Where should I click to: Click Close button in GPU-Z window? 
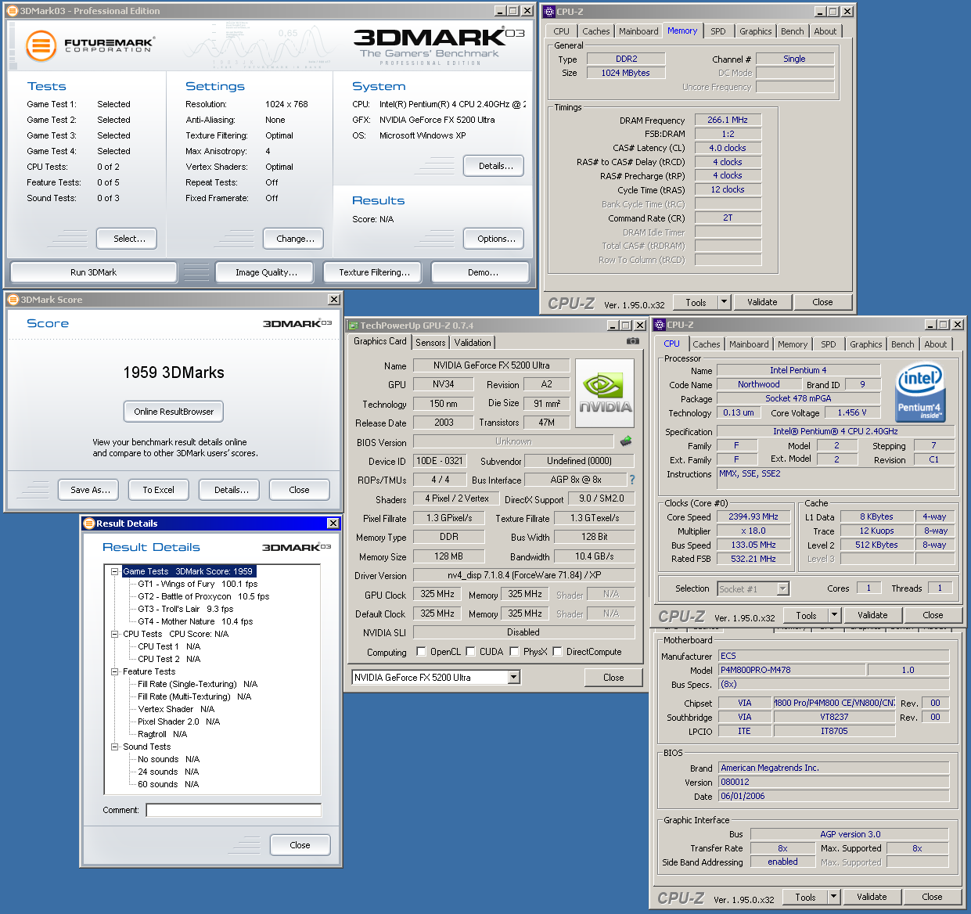(613, 678)
